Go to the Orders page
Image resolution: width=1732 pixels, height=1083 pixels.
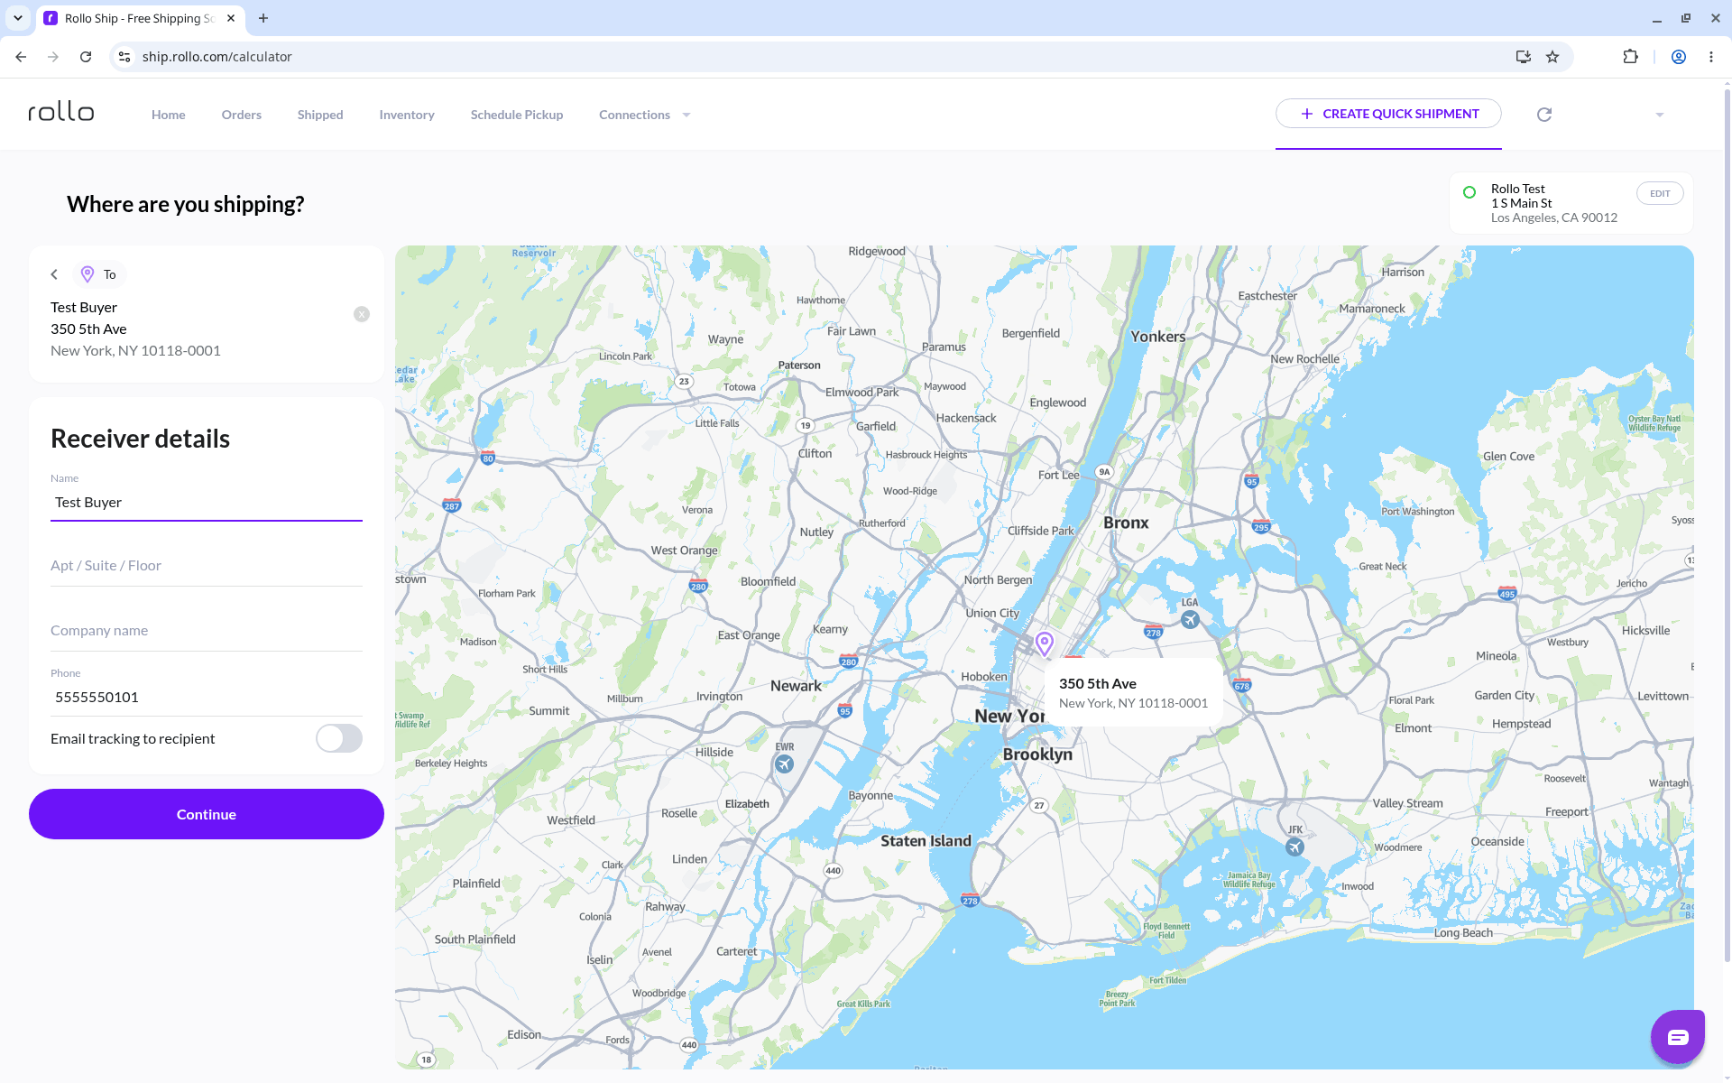242,115
